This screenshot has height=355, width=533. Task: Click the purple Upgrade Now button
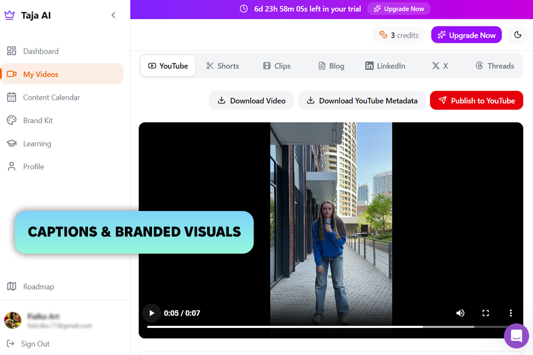pos(466,35)
